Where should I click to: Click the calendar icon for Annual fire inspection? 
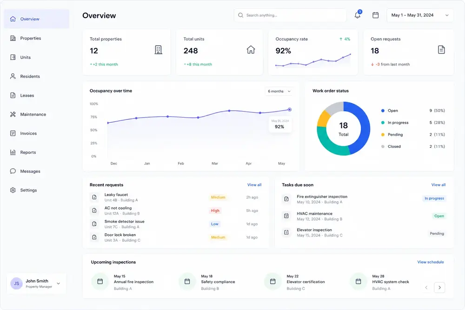(100, 281)
